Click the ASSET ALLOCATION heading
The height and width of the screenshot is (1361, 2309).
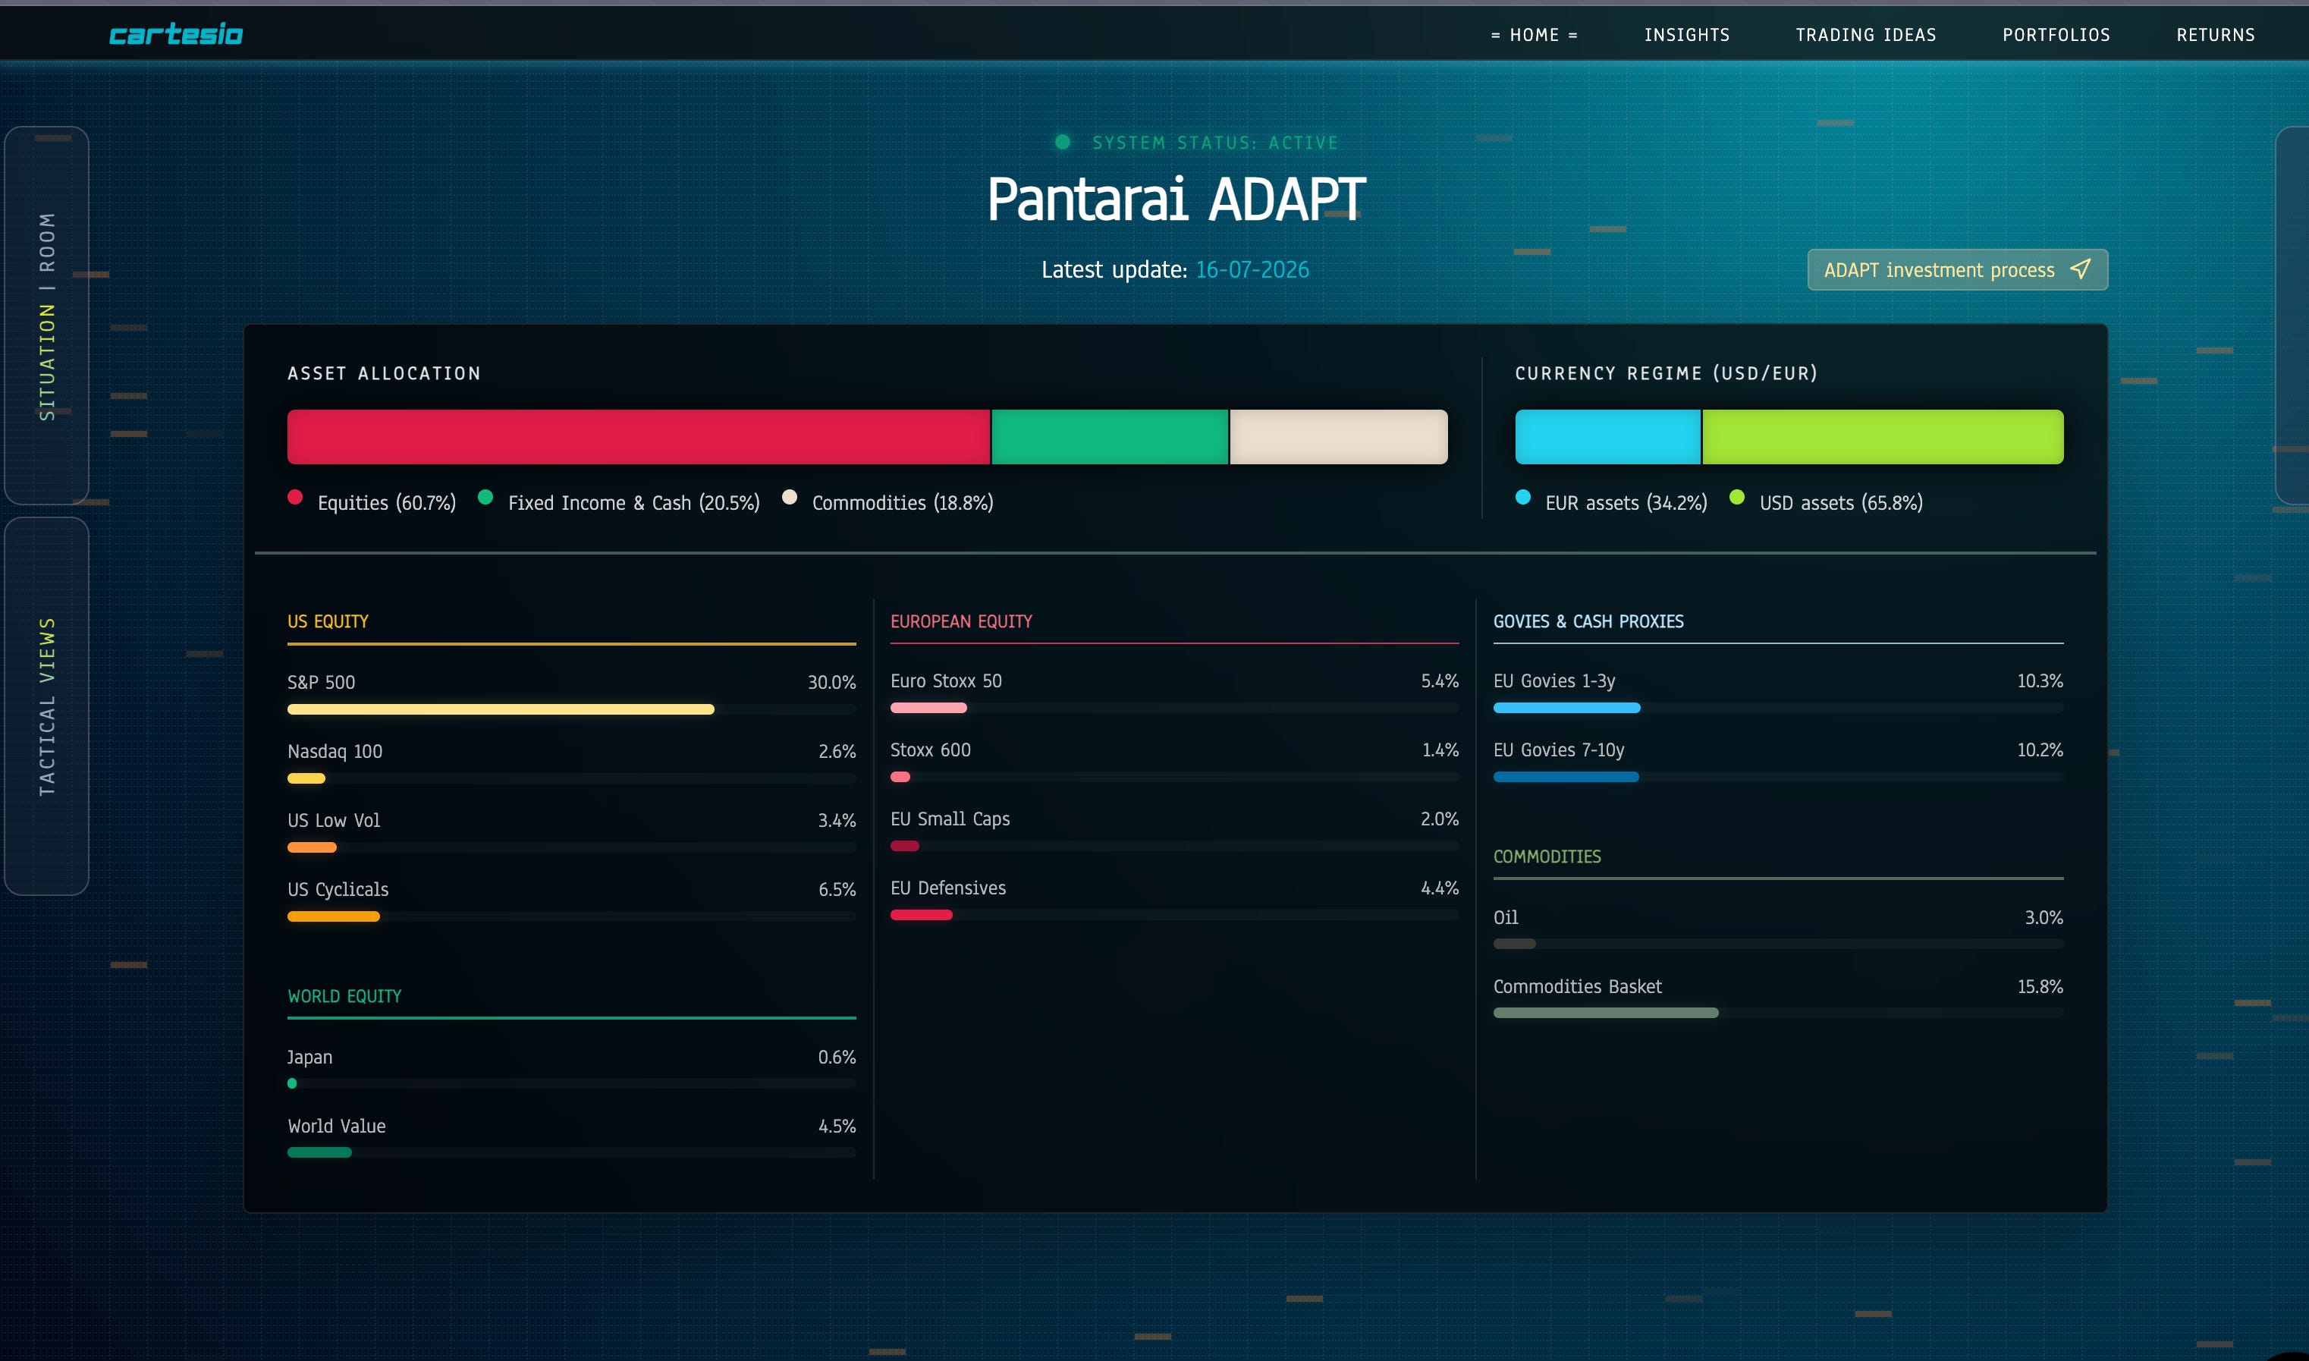coord(385,373)
